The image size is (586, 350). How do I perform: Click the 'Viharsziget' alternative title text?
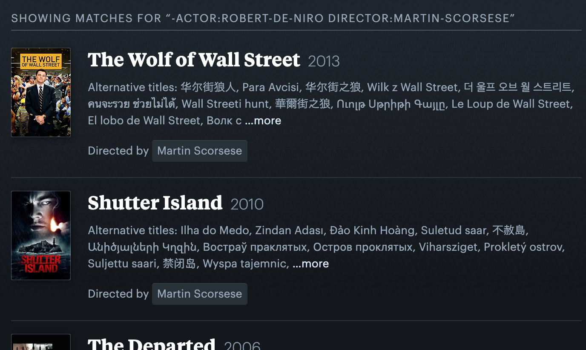448,247
